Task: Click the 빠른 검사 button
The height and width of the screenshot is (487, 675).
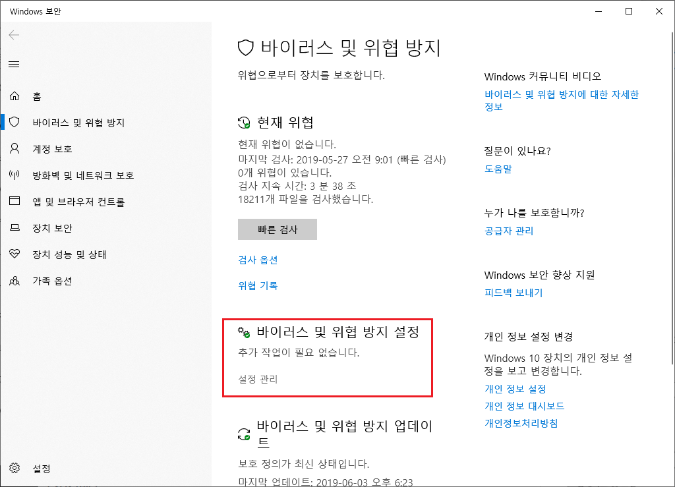Action: (278, 229)
